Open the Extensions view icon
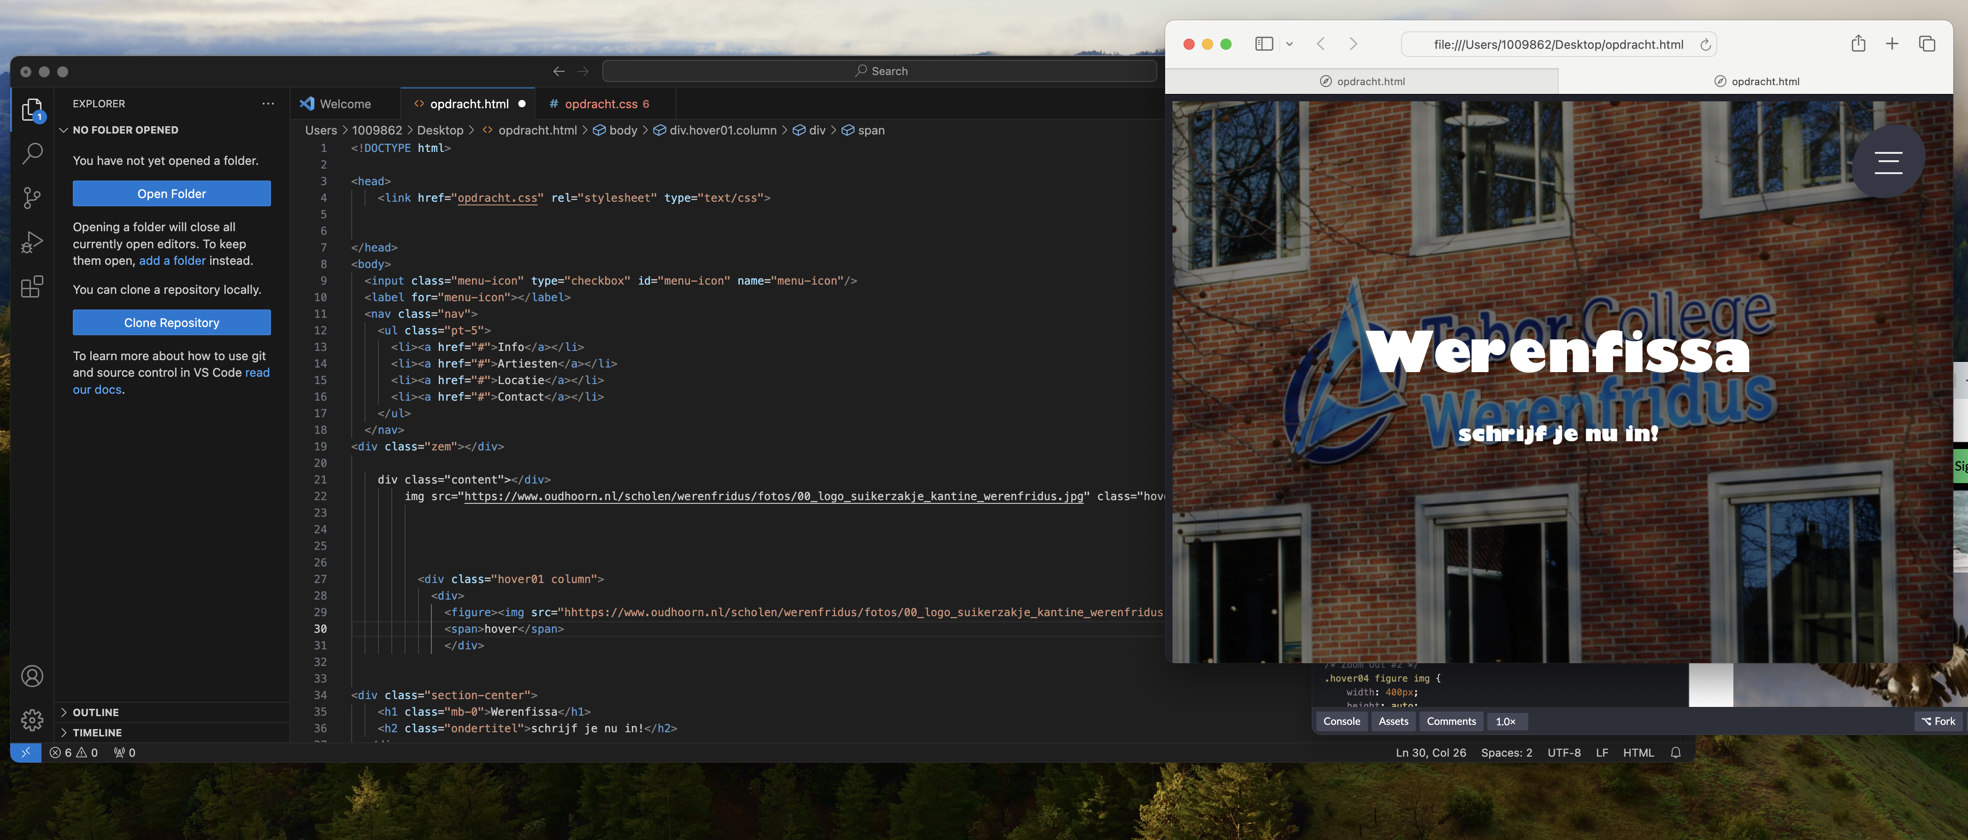1968x840 pixels. pos(32,287)
